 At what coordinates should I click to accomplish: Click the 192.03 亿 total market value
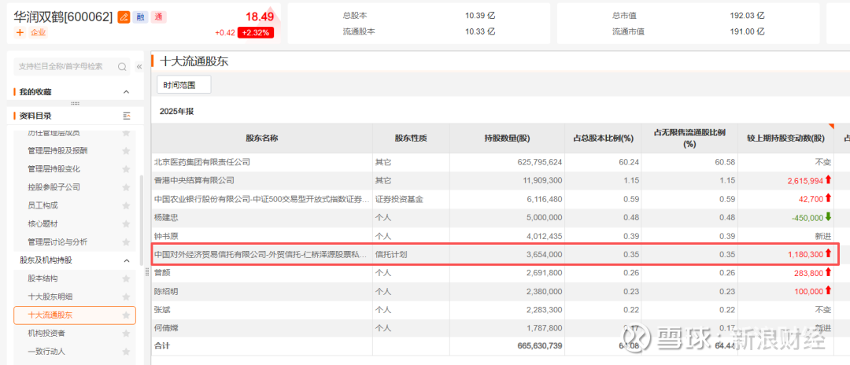(748, 15)
